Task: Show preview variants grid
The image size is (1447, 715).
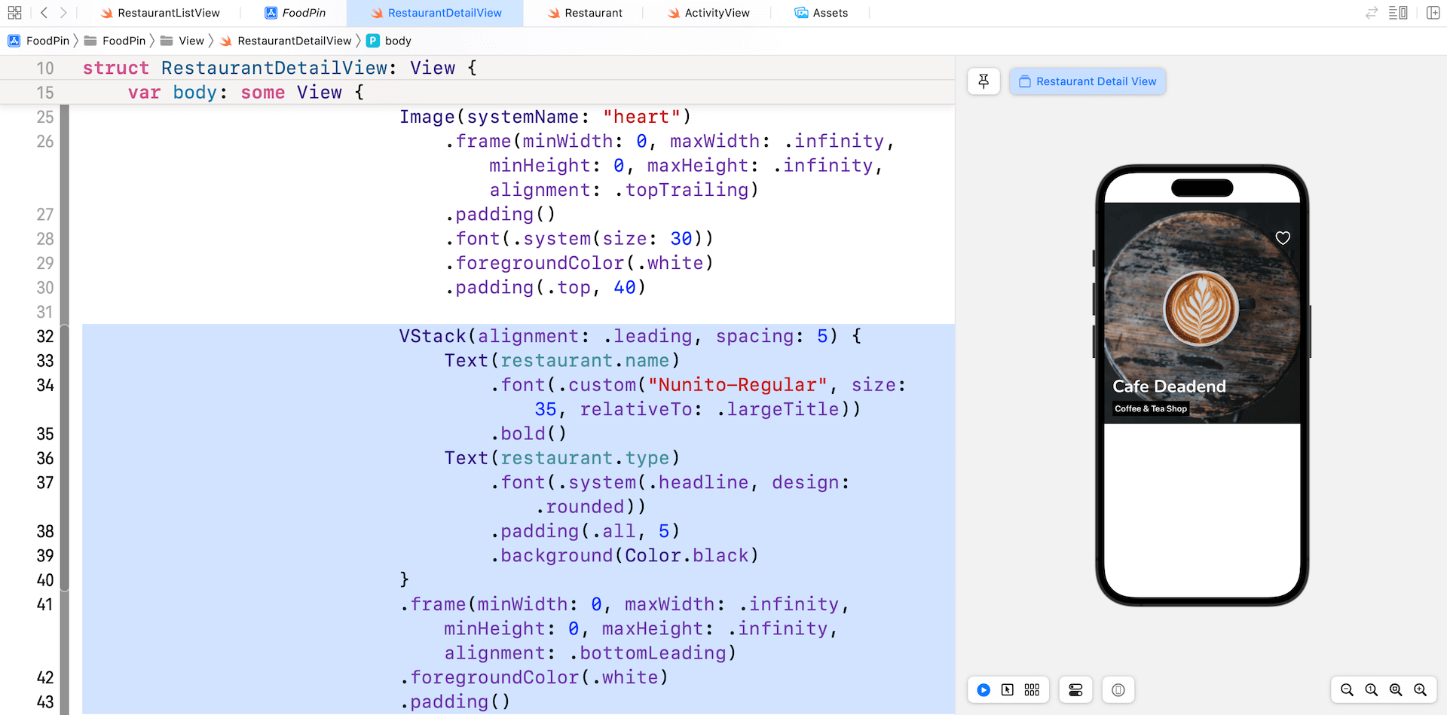Action: pyautogui.click(x=1032, y=689)
